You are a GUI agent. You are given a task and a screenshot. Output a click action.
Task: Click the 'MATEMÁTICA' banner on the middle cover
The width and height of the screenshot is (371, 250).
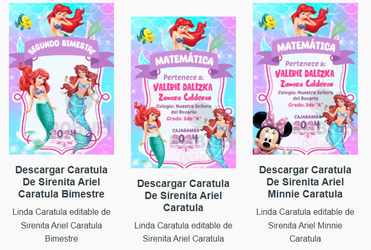pos(184,61)
